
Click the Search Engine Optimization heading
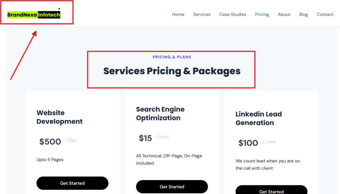[x=160, y=113]
